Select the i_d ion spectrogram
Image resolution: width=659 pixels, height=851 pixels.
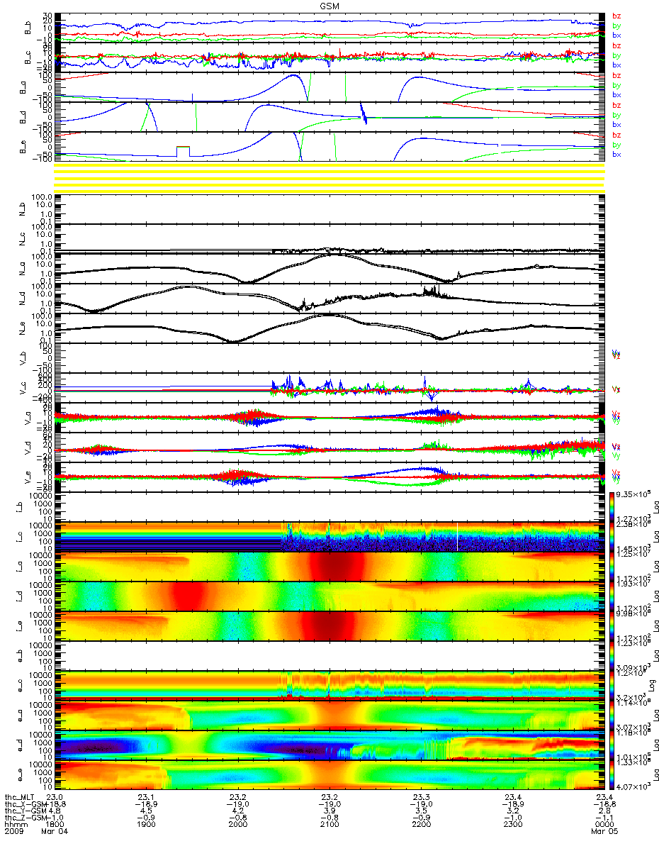(330, 596)
